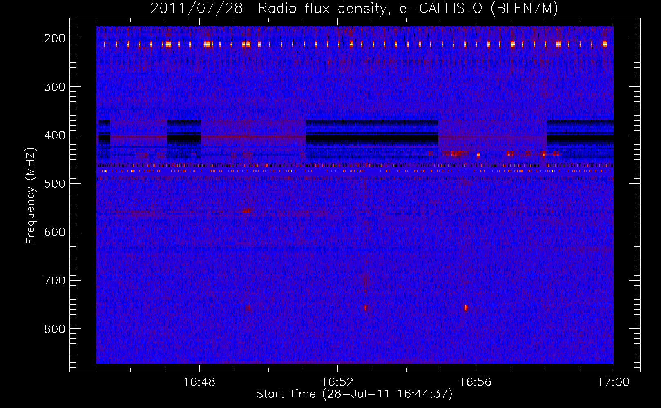Click the 400 frequency tick label
Image resolution: width=661 pixels, height=408 pixels.
coord(55,135)
